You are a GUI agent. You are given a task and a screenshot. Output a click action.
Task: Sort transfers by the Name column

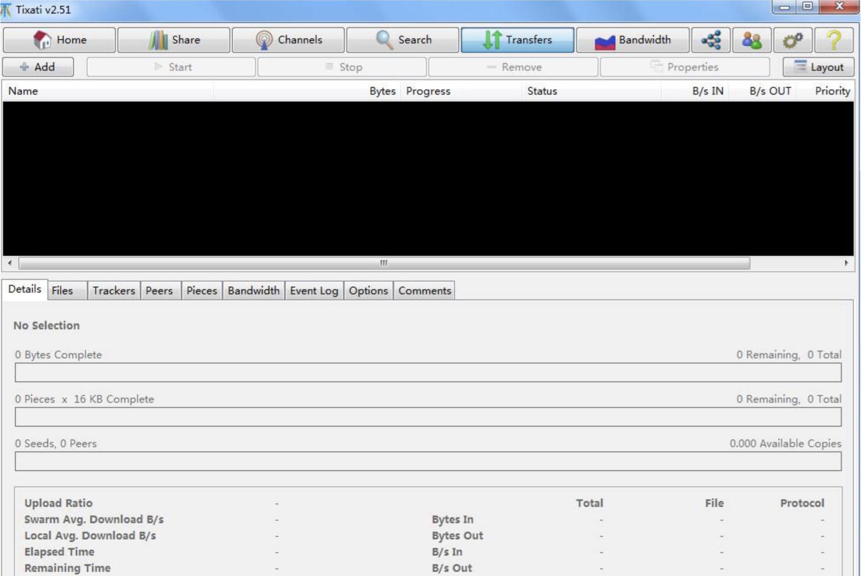tap(23, 91)
